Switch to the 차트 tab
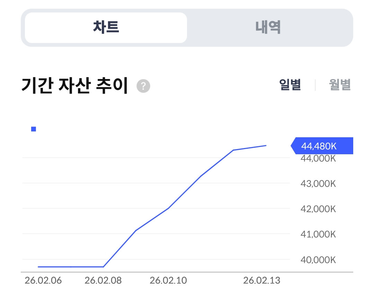 pyautogui.click(x=106, y=28)
